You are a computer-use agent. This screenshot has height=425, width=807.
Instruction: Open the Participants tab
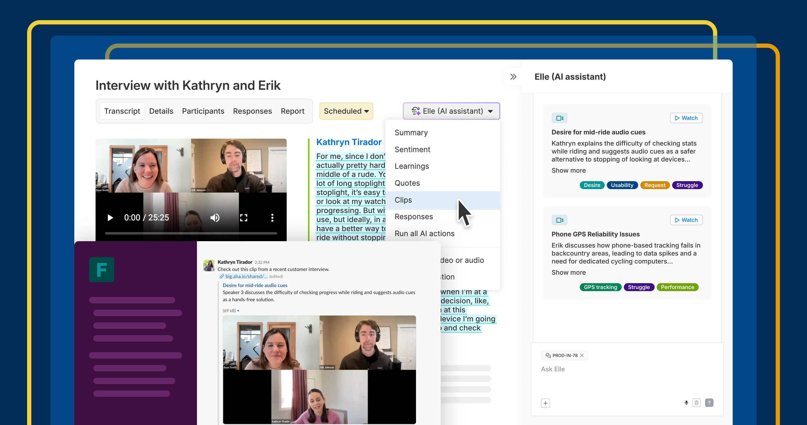click(x=203, y=111)
